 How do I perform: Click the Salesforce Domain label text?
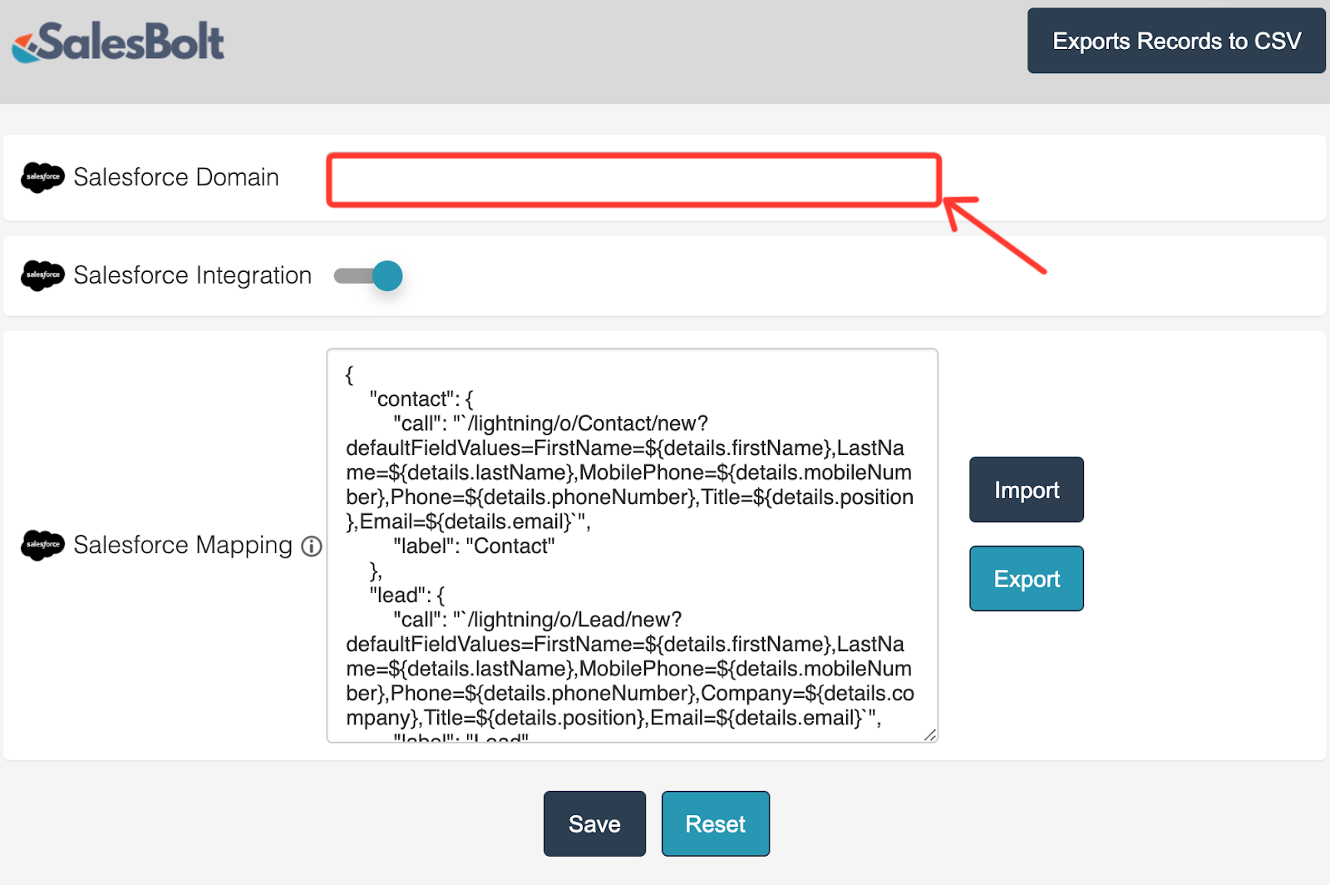[x=176, y=177]
